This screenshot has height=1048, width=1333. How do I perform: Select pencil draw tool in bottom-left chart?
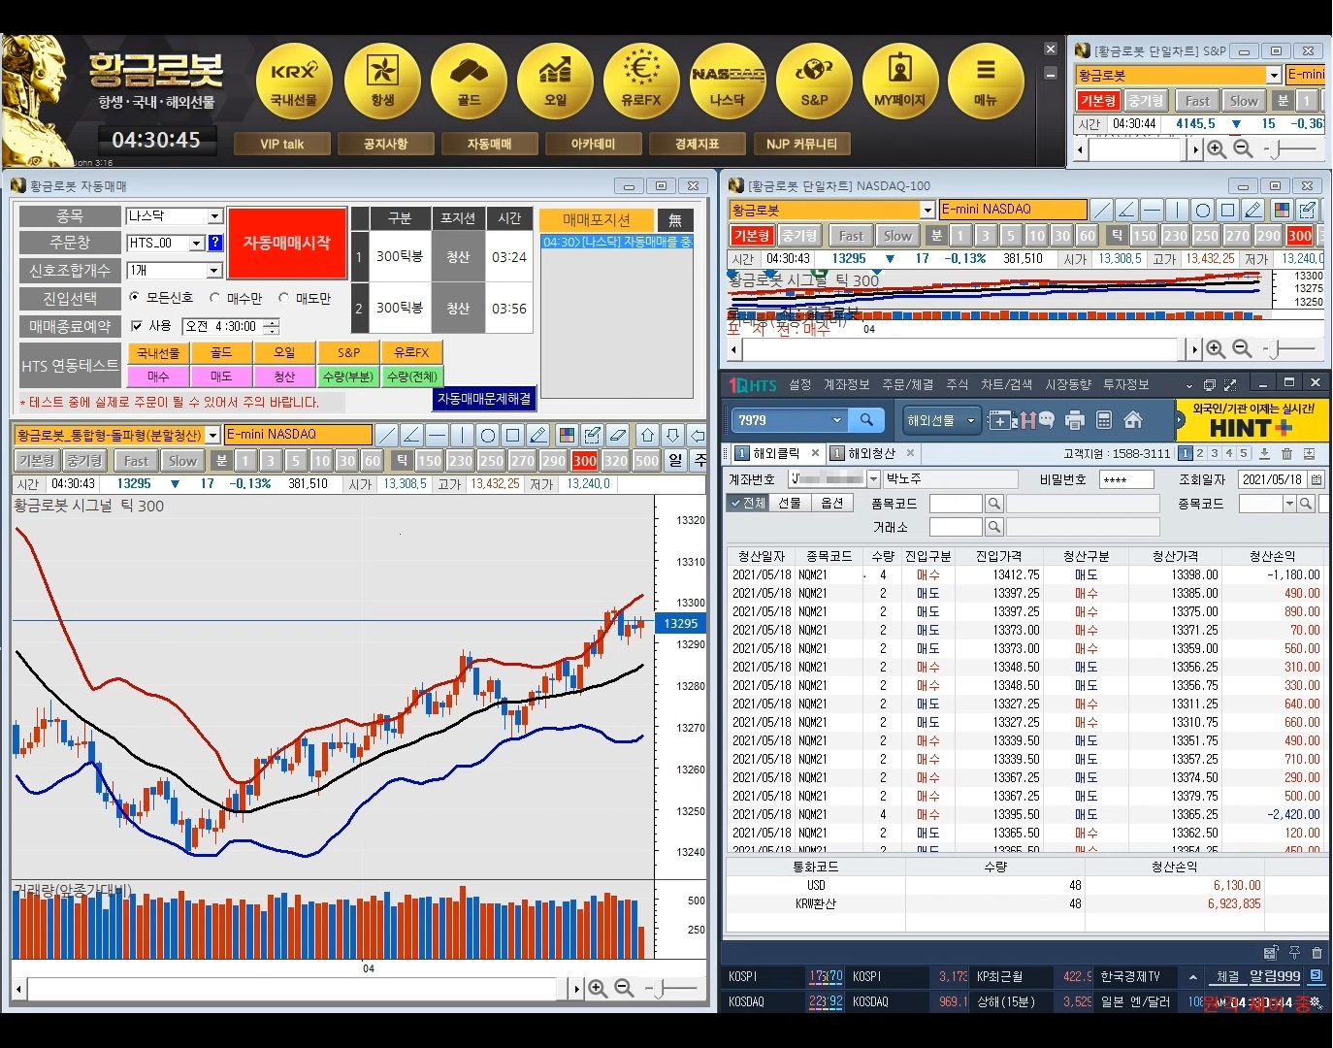click(x=538, y=435)
